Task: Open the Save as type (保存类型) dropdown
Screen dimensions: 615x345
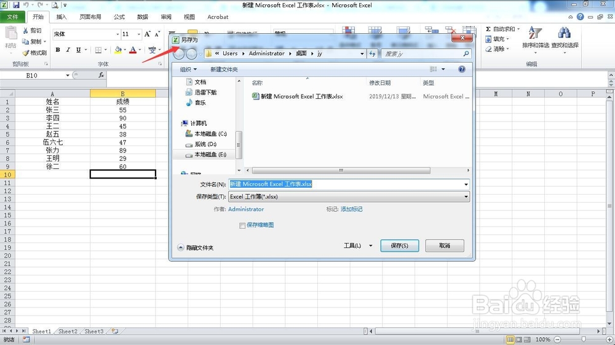Action: [x=349, y=196]
